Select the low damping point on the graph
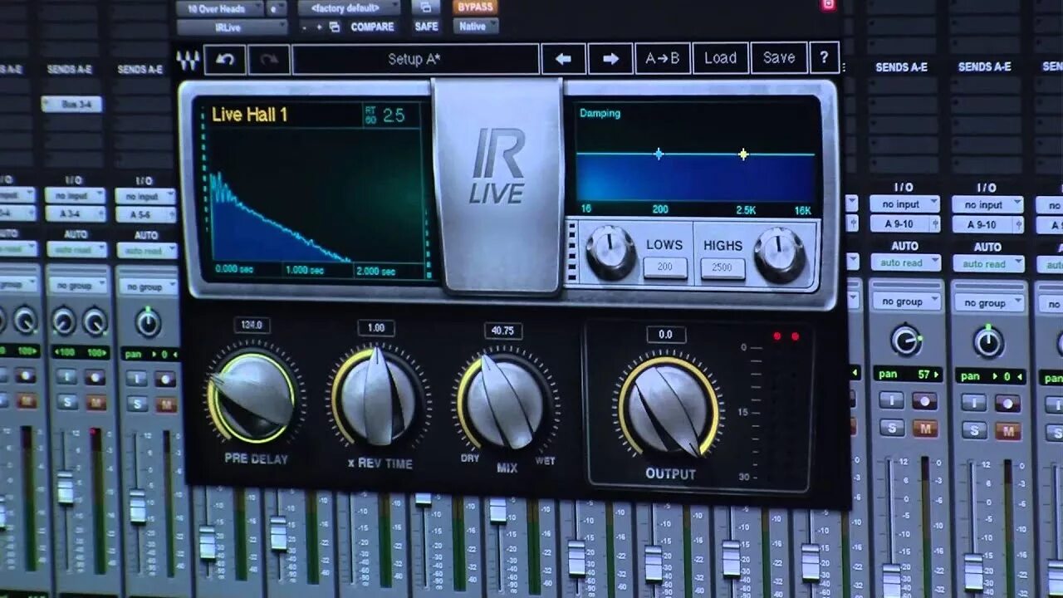 click(x=659, y=154)
